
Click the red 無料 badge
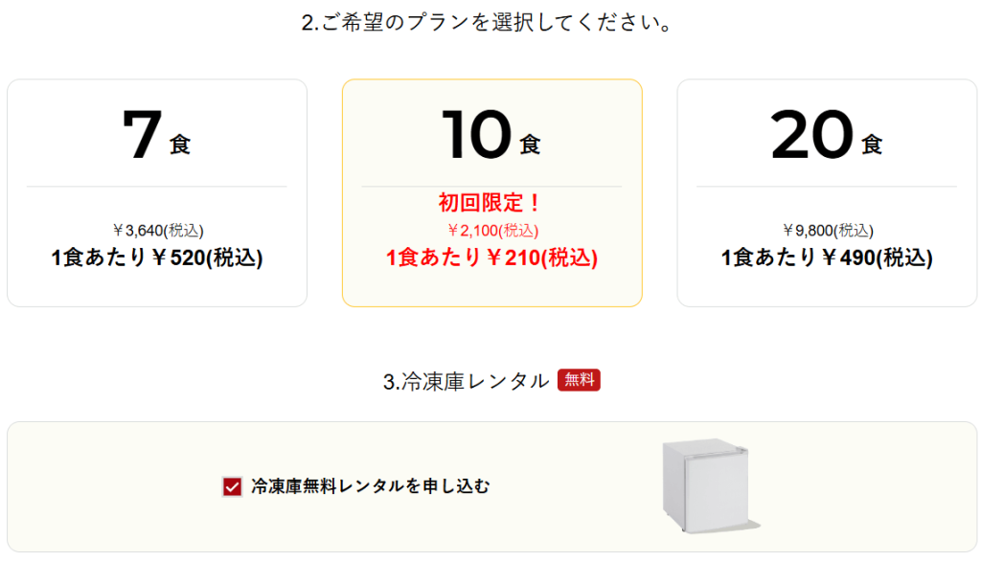coord(579,381)
